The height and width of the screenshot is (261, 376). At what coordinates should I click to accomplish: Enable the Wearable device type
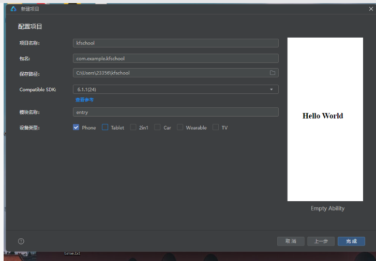coord(180,127)
